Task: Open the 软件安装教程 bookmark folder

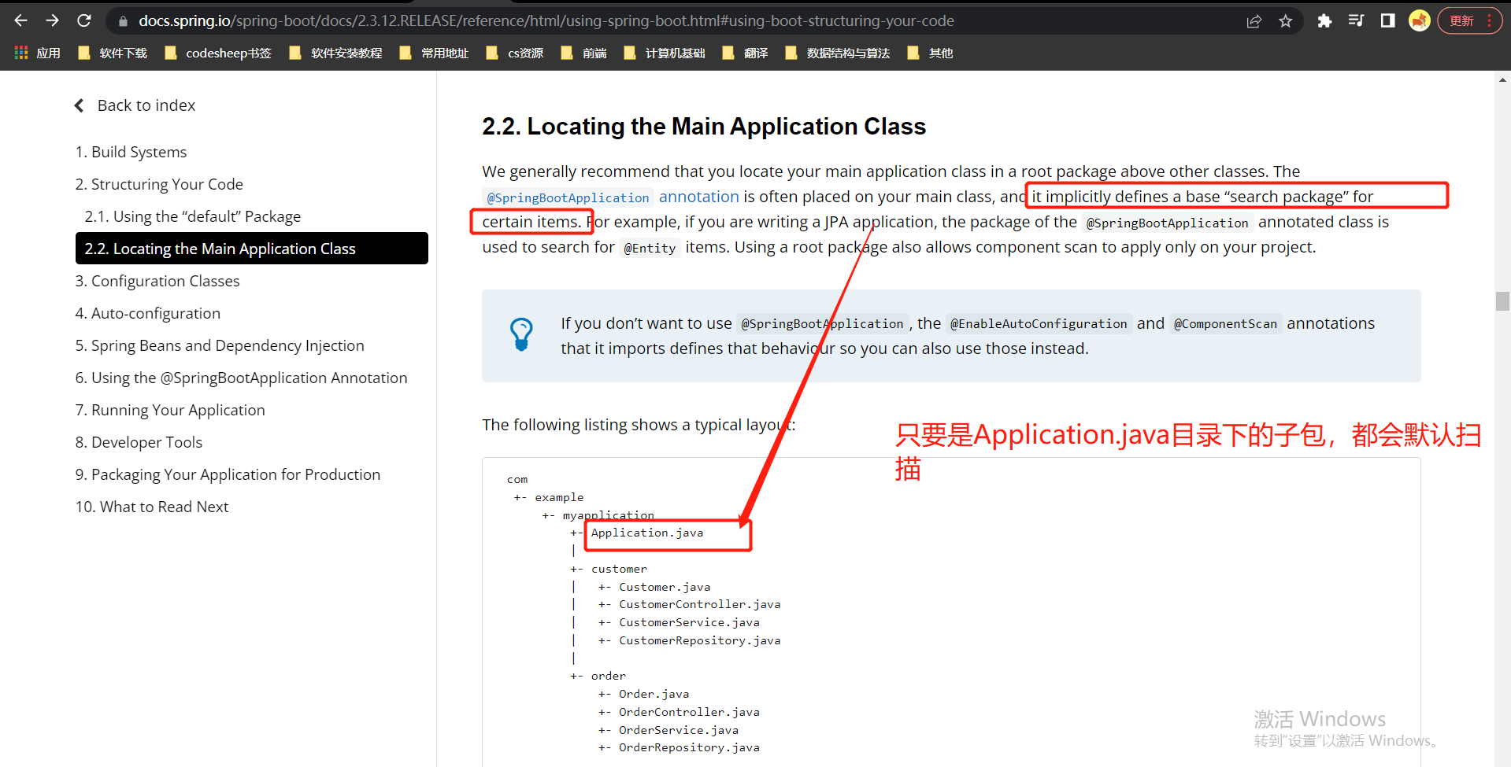Action: (336, 53)
